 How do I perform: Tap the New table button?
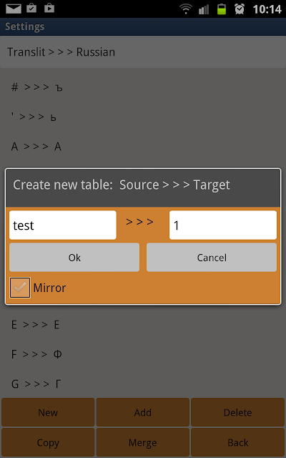tap(48, 412)
